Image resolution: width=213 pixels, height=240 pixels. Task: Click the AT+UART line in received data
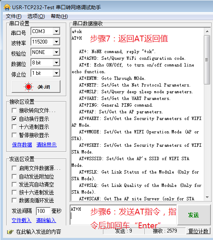coord(125,98)
